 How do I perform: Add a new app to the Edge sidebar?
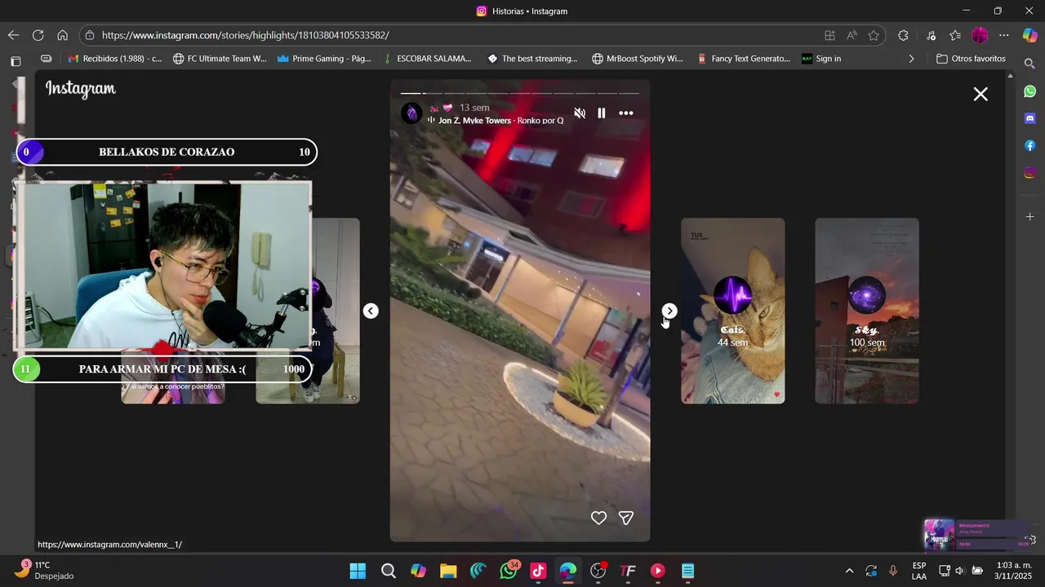point(1030,217)
